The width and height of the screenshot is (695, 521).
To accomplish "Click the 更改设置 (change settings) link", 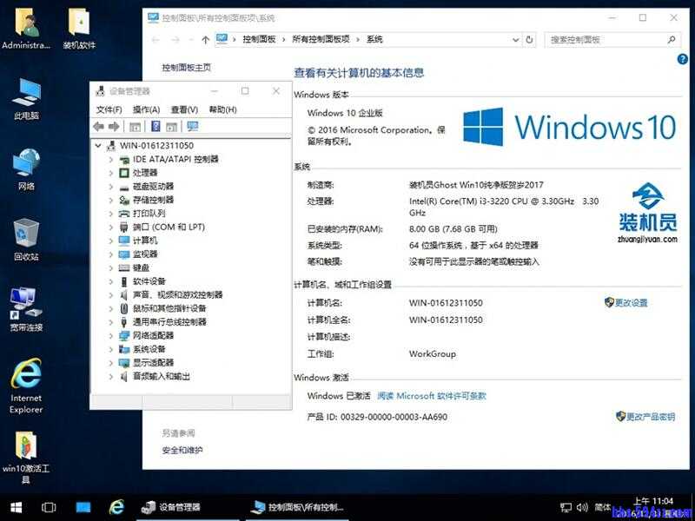I will pos(631,303).
